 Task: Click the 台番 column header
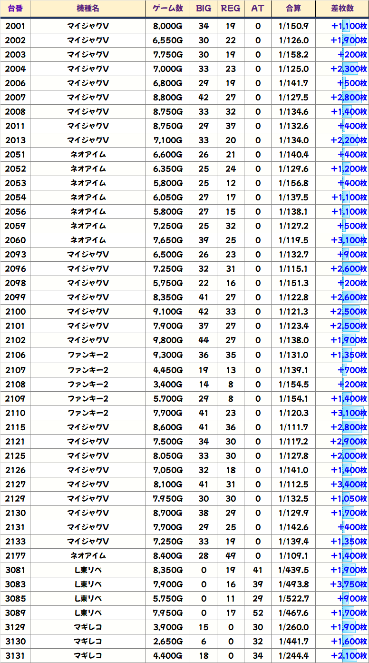pos(15,9)
